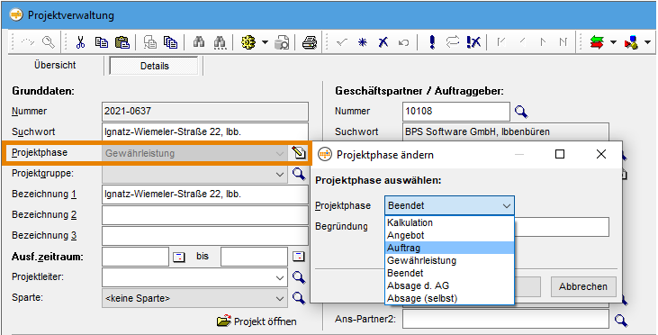Screen dimensions: 658x335
Task: Switch to the Details tab
Action: (x=154, y=66)
